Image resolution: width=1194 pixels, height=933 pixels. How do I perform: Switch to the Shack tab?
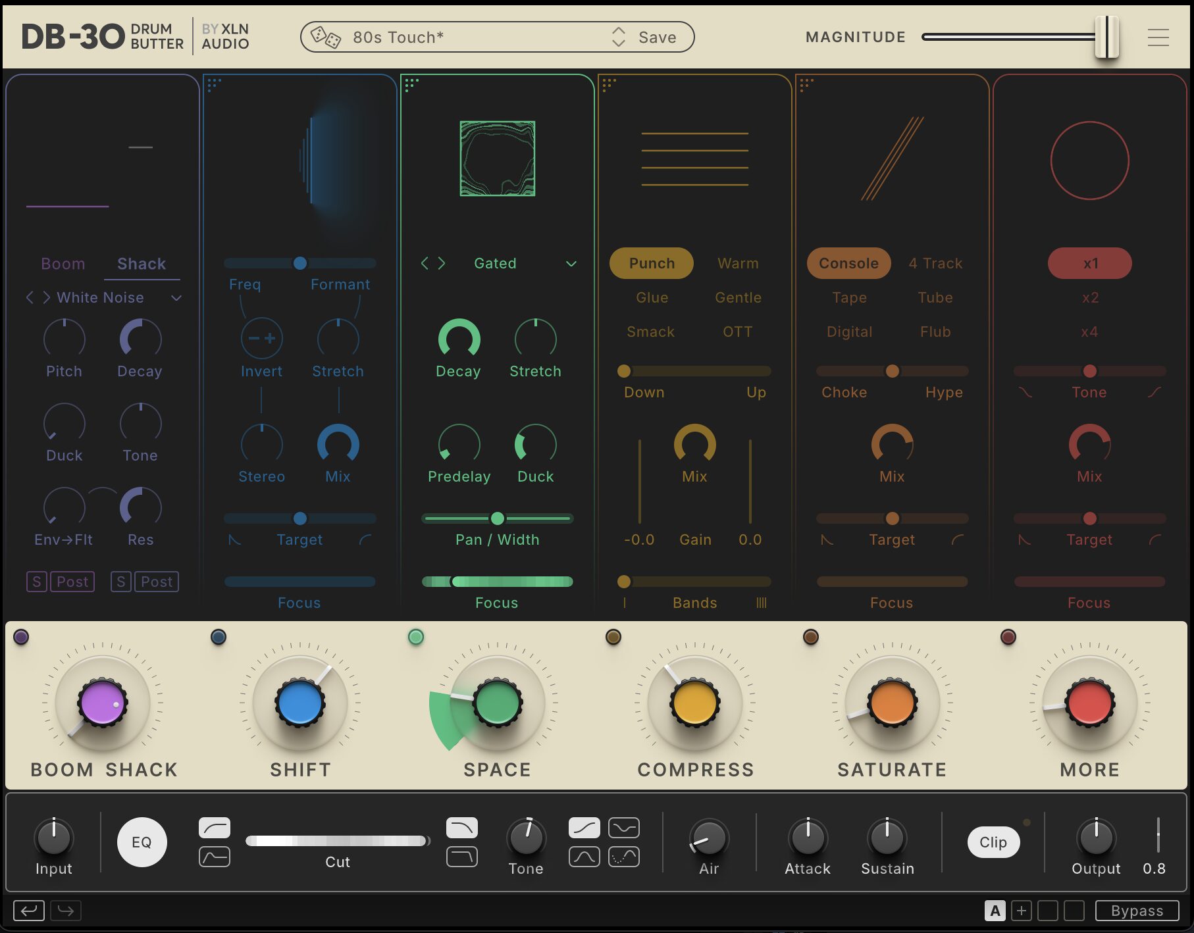(x=142, y=264)
